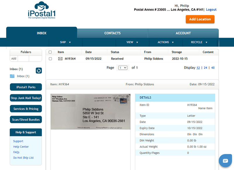The height and width of the screenshot is (170, 234).
Task: Click the envelope icon for item M19364
Action: 60,59
